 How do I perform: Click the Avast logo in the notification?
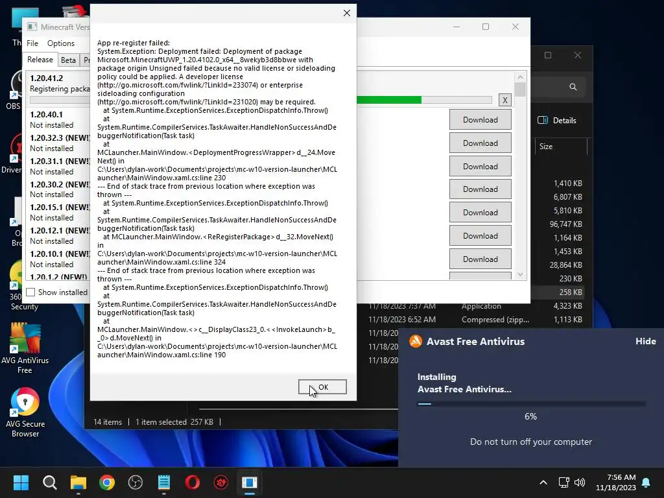416,341
